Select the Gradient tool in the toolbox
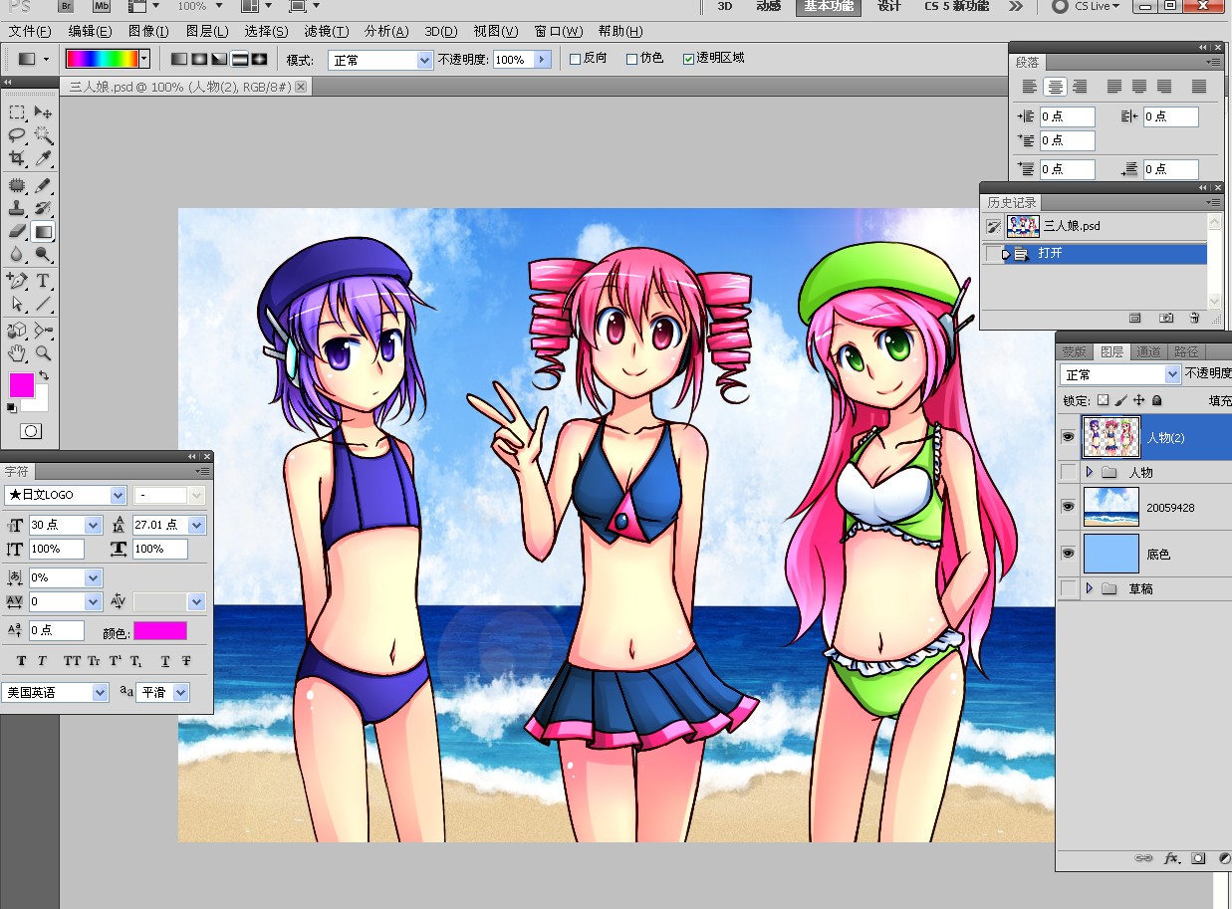This screenshot has height=909, width=1232. [43, 232]
